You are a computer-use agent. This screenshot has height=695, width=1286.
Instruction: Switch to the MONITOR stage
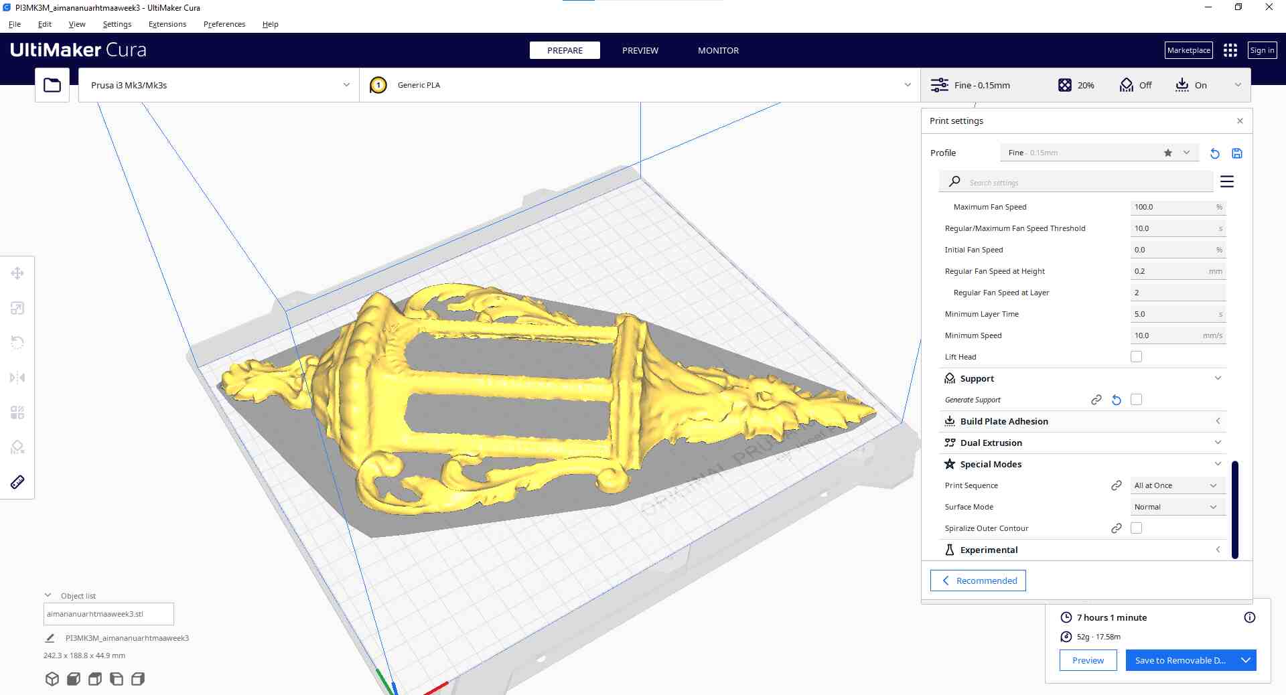pos(718,50)
